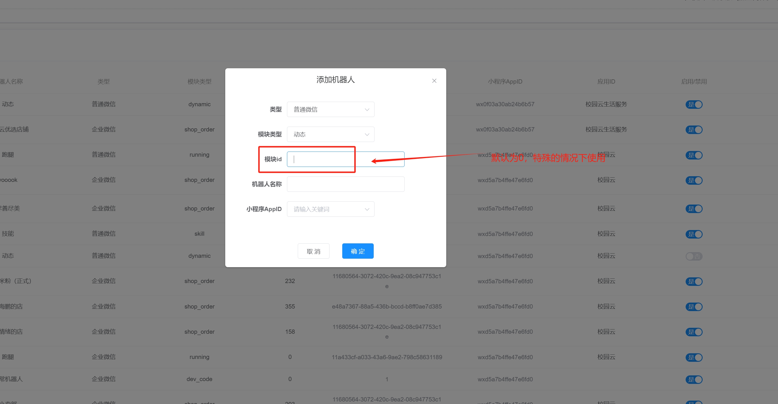Click the 应用ID column header
778x404 pixels.
point(606,82)
